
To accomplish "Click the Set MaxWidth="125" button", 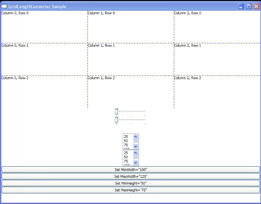I will [131, 176].
